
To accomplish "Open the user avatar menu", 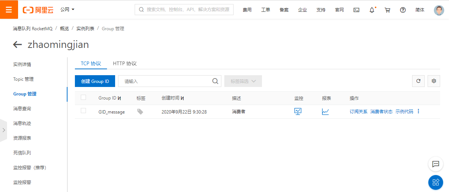I will [x=439, y=10].
